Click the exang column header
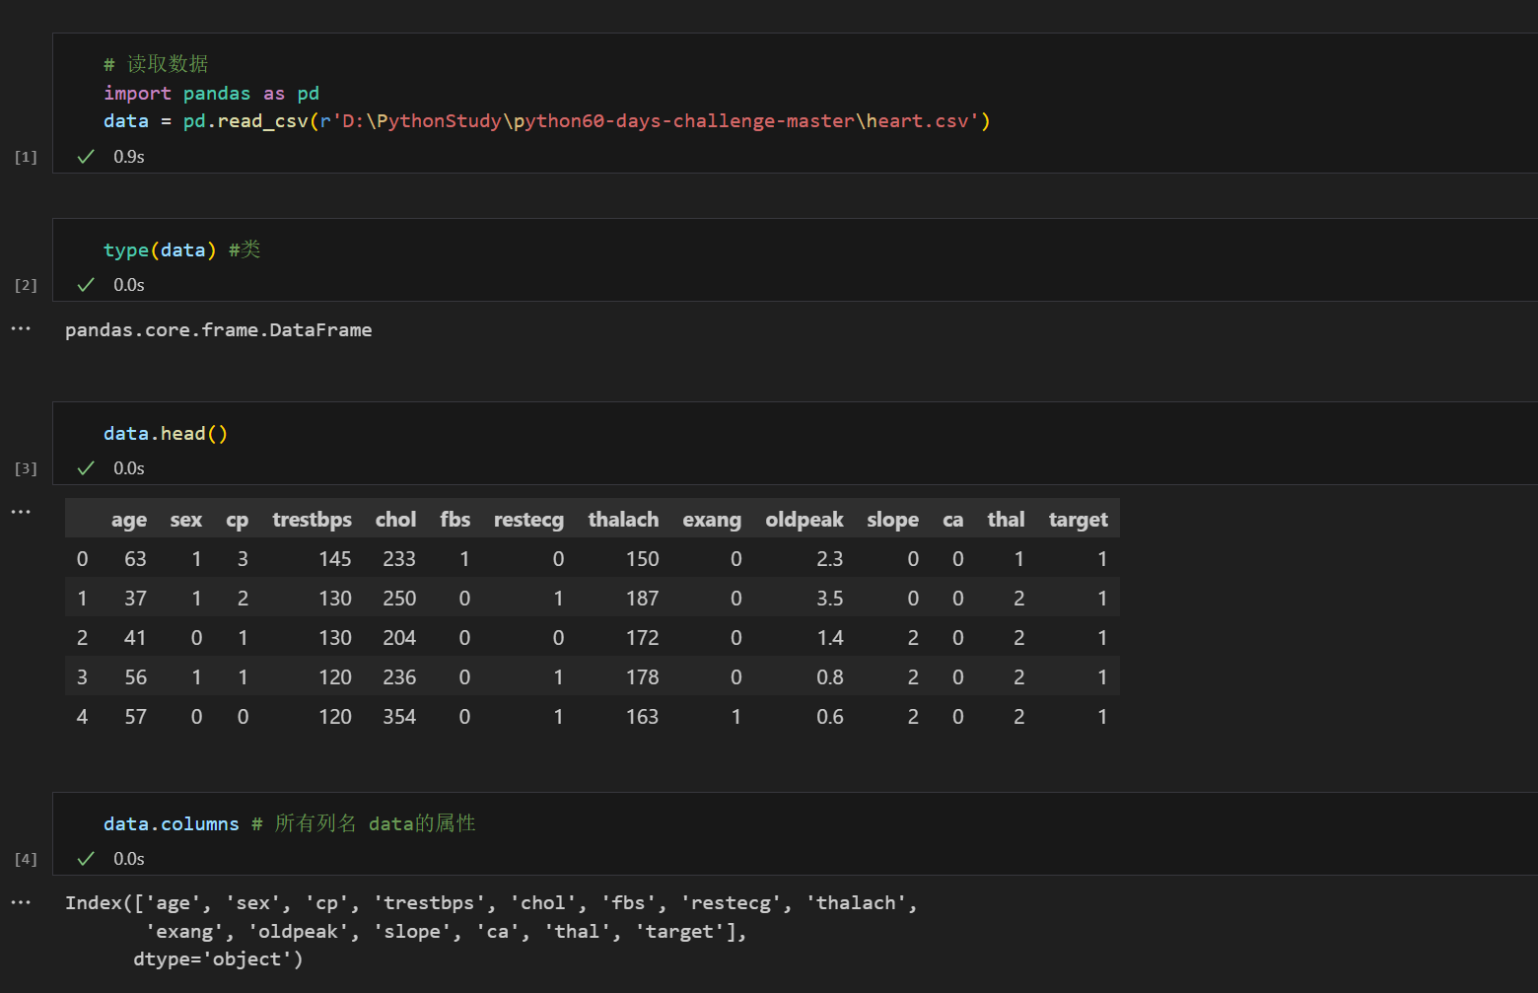 (712, 520)
